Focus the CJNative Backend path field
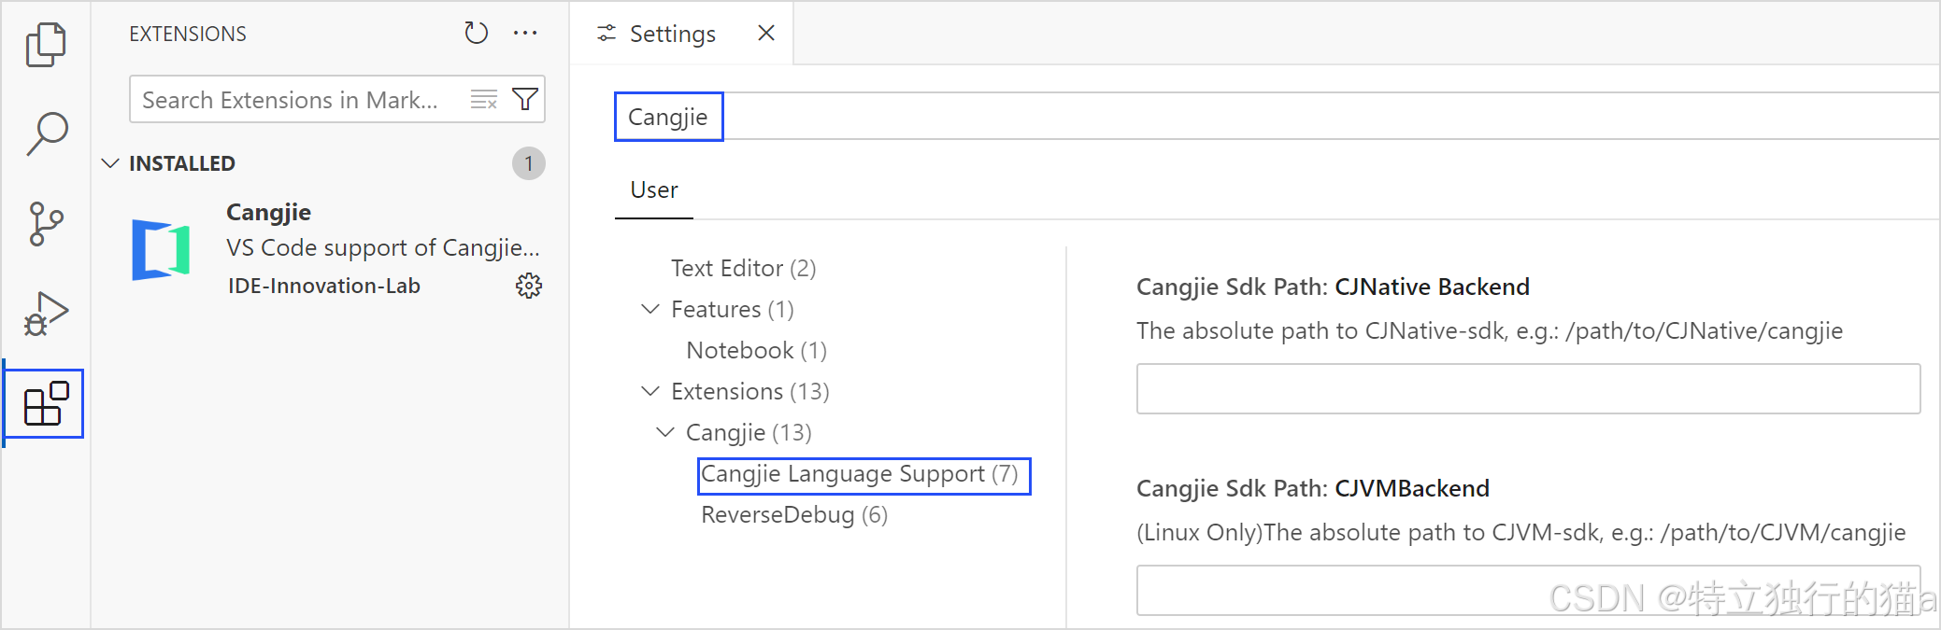This screenshot has height=630, width=1941. 1528,388
